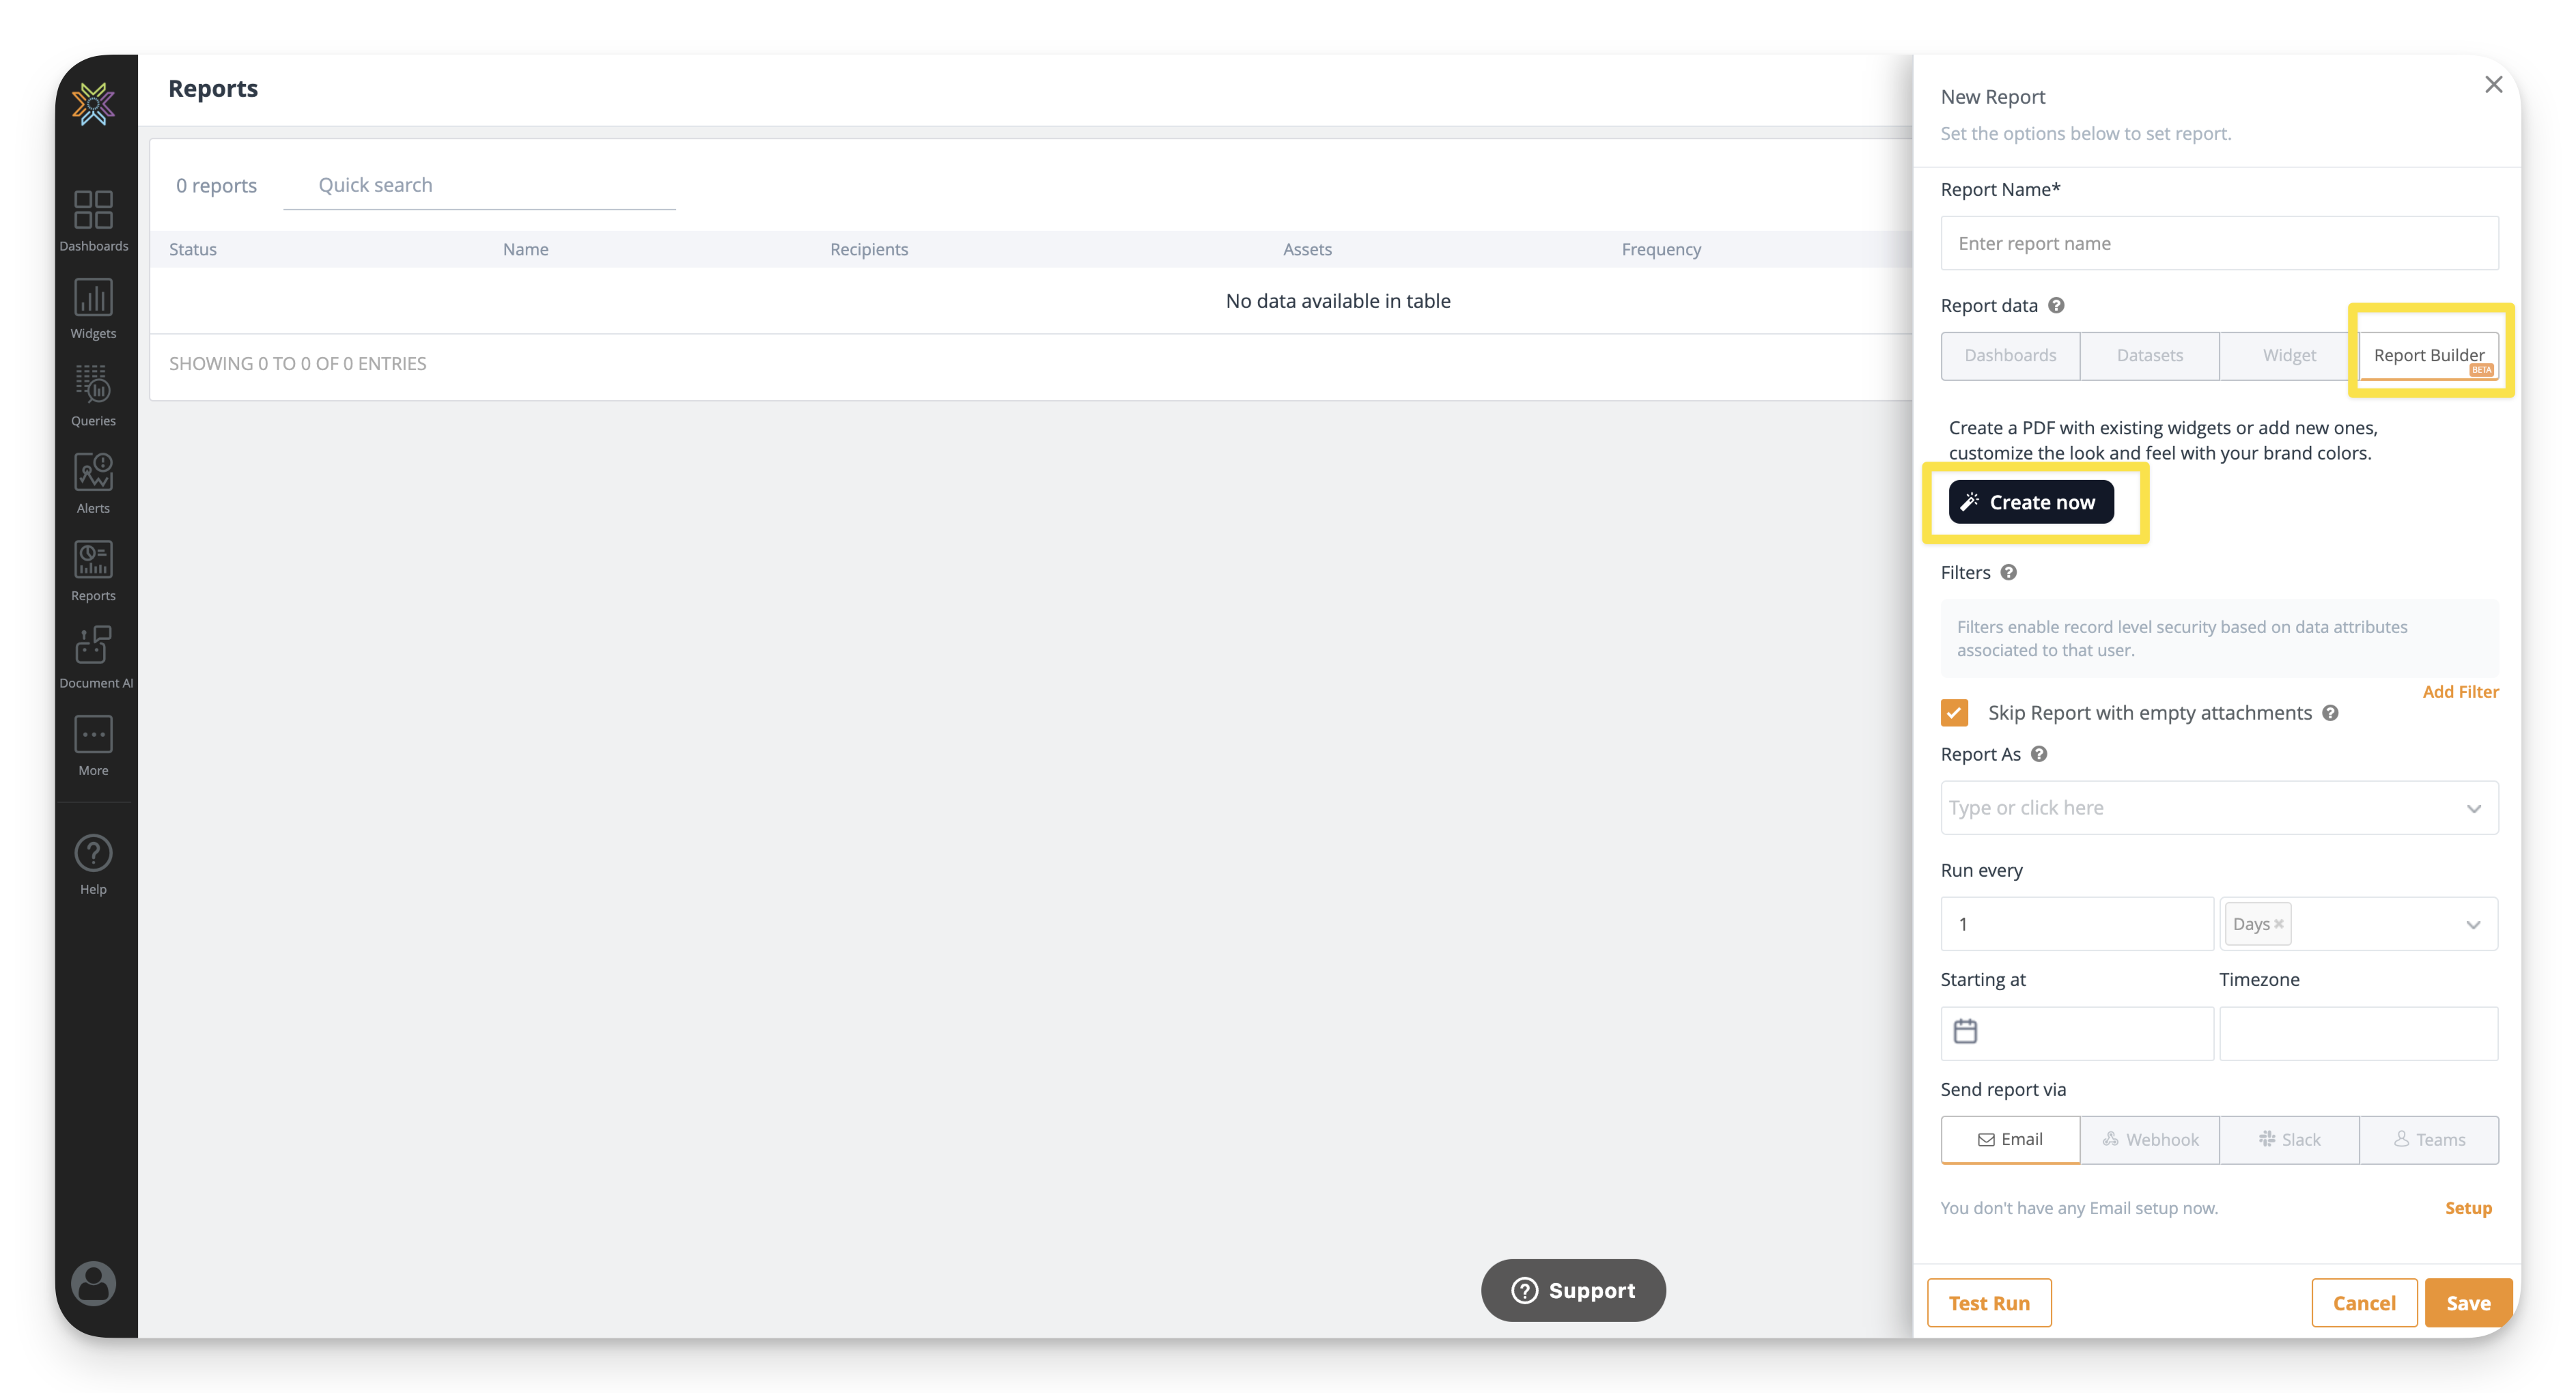This screenshot has height=1393, width=2576.
Task: Click the Report data help icon
Action: [x=2056, y=305]
